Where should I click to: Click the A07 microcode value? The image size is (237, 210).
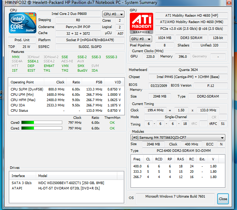point(120,33)
